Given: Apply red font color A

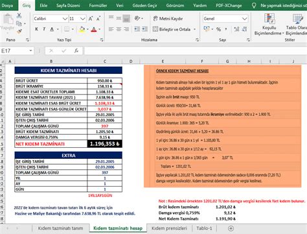Looking at the screenshot, I should pyautogui.click(x=94, y=29).
